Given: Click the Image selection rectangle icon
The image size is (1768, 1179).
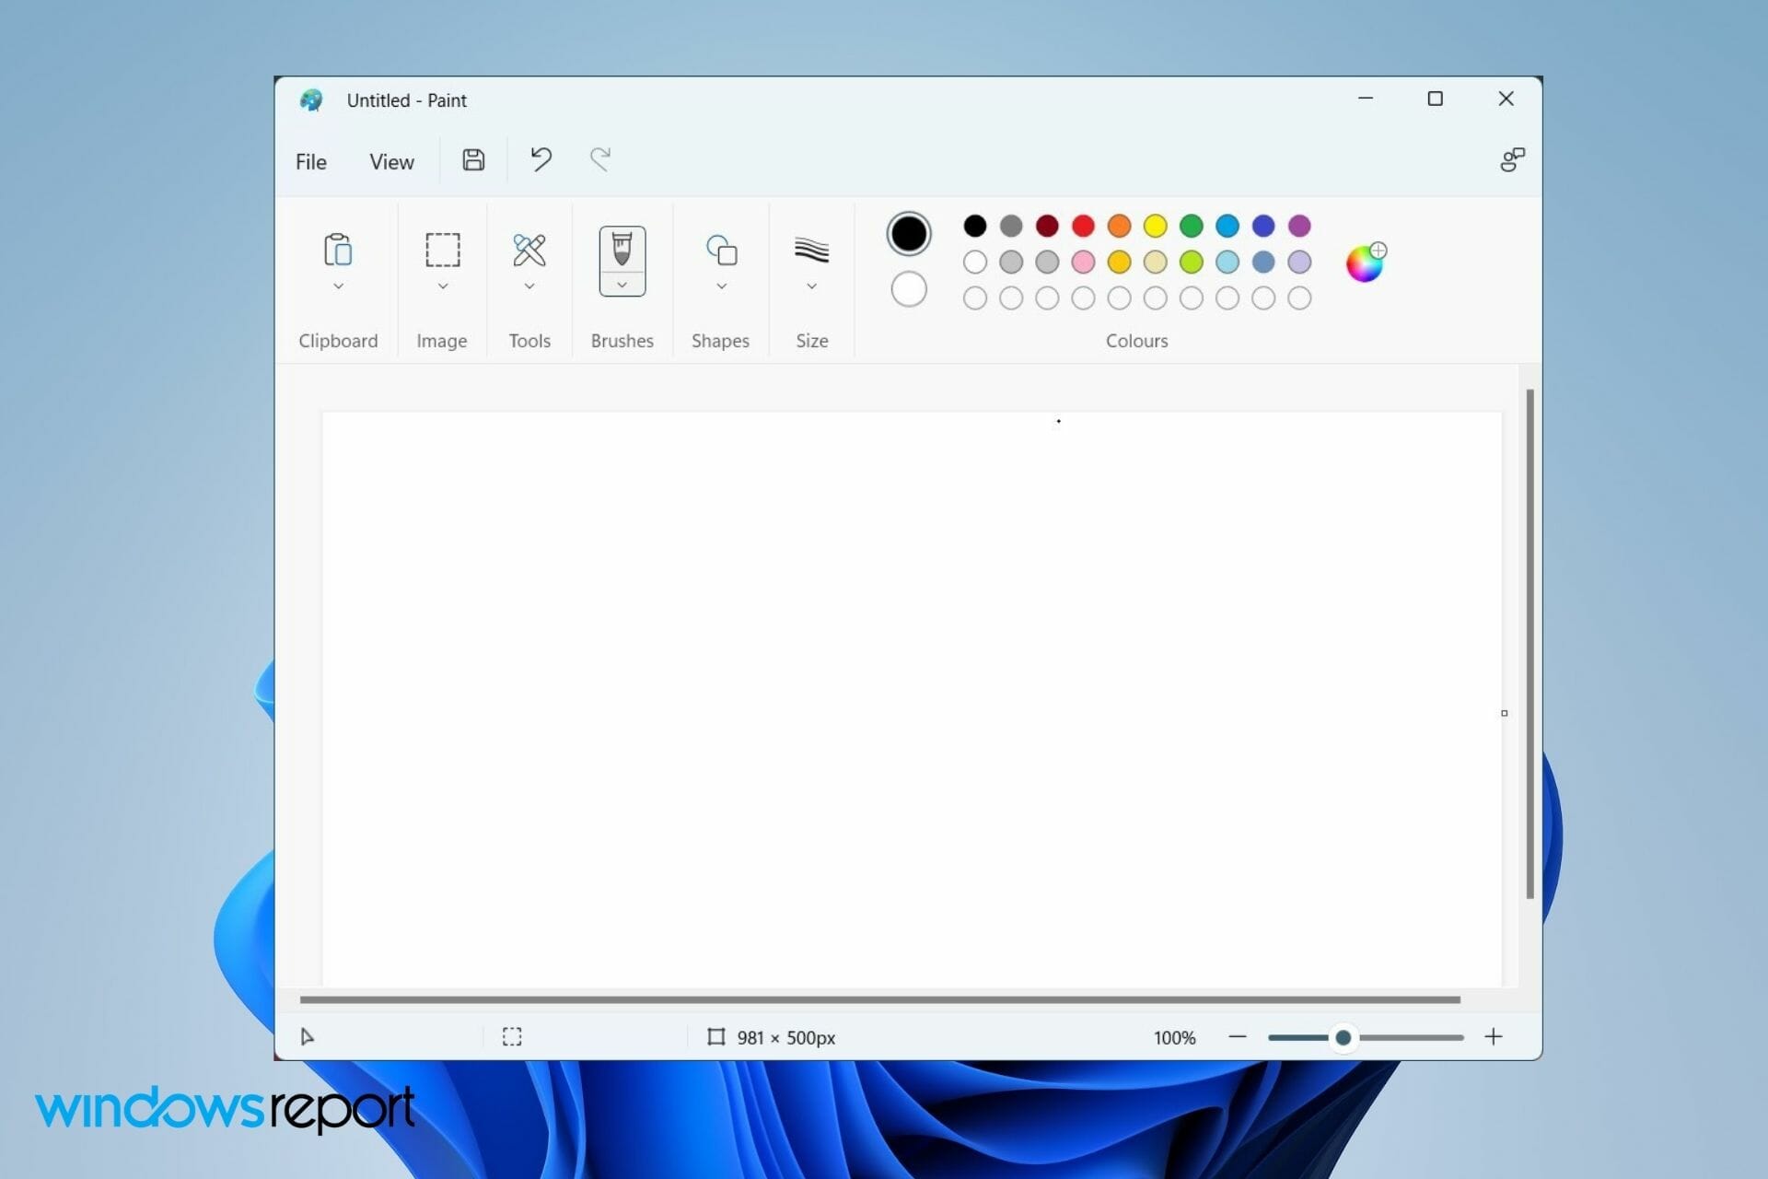Looking at the screenshot, I should click(x=442, y=250).
